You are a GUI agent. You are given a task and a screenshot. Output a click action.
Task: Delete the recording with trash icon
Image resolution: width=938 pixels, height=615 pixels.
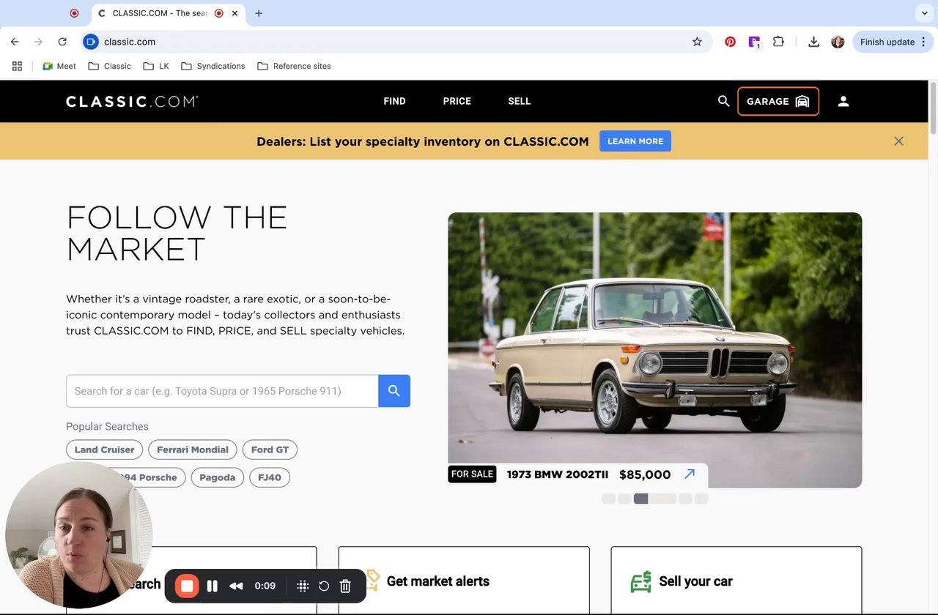(x=345, y=586)
